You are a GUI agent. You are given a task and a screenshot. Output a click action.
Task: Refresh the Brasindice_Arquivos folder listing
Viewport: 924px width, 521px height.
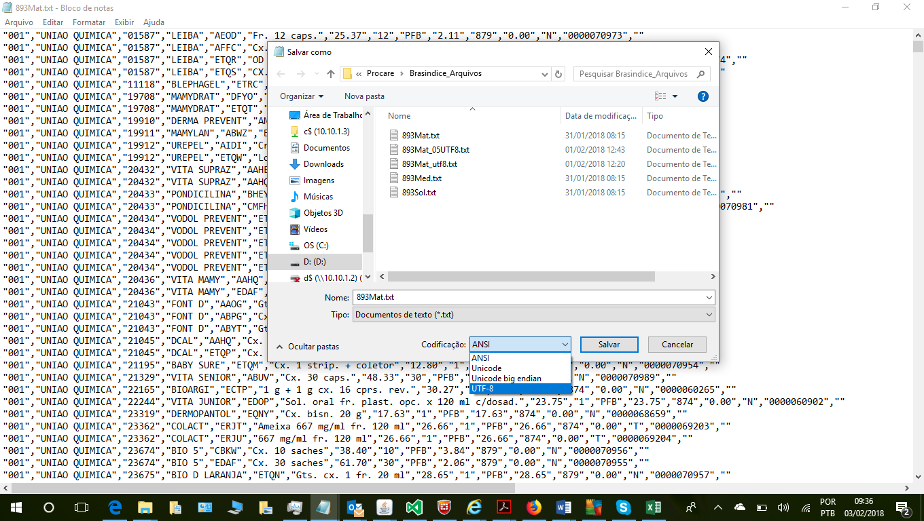coord(558,74)
